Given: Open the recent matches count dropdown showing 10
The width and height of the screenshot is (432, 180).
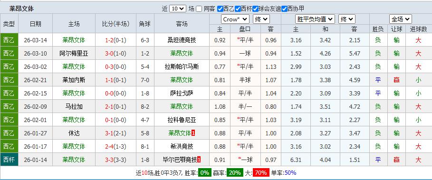Looking at the screenshot, I should (178, 9).
